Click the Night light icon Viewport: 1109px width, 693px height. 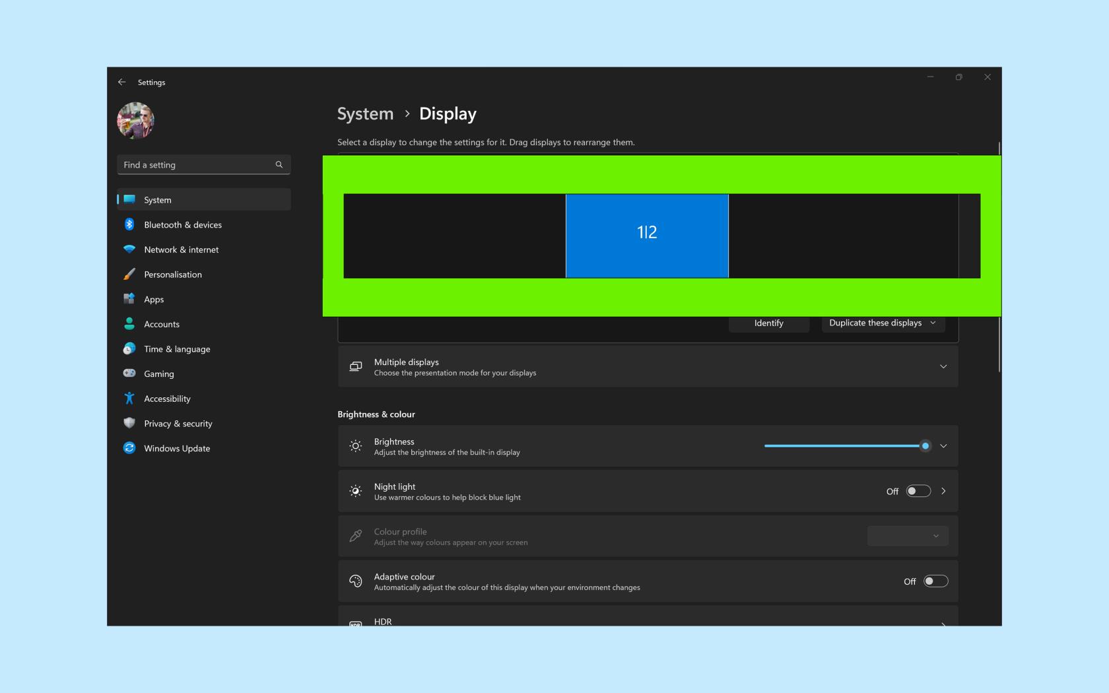tap(356, 491)
